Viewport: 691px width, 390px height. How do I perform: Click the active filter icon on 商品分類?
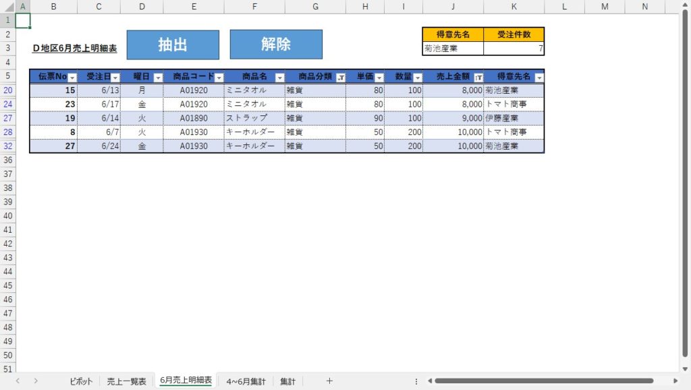tap(341, 78)
